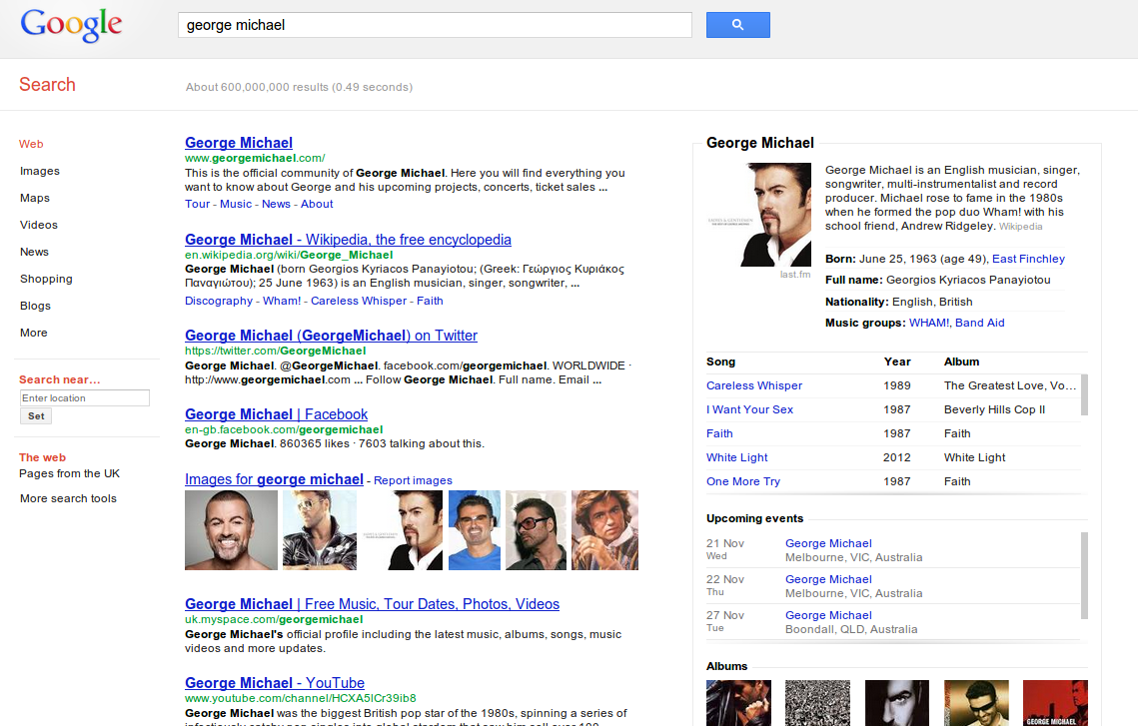The height and width of the screenshot is (726, 1138).
Task: Click the blue search magnifier button
Action: 737,24
